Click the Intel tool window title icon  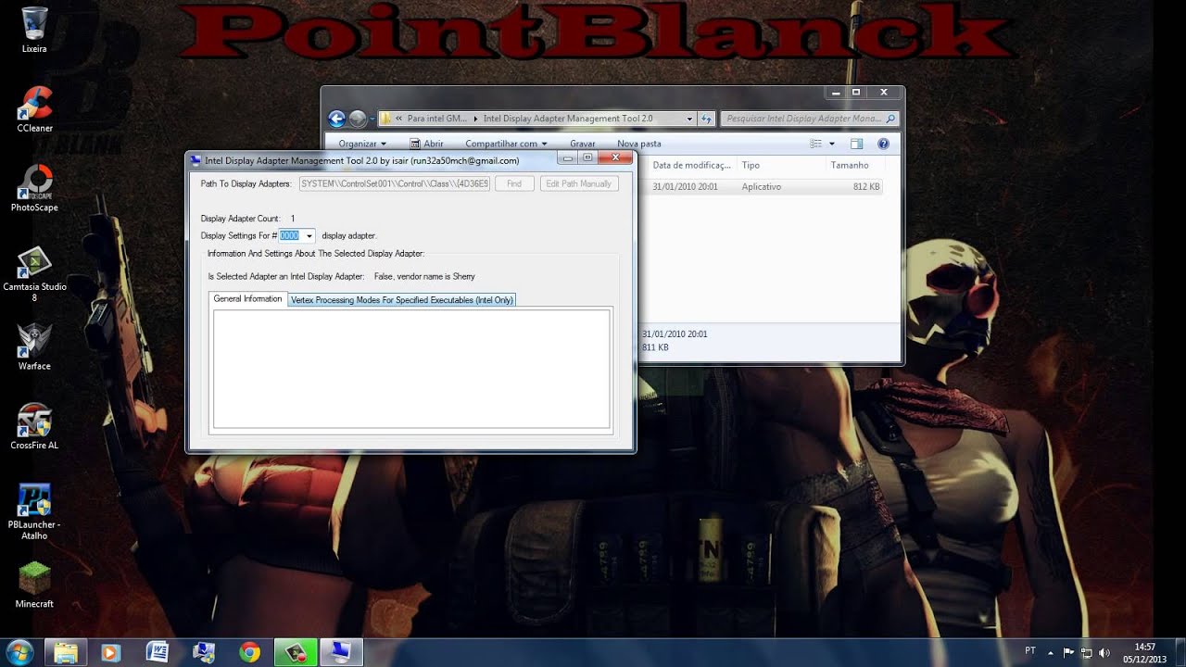196,160
